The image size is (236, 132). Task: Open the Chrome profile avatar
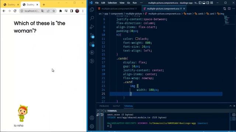(77, 11)
